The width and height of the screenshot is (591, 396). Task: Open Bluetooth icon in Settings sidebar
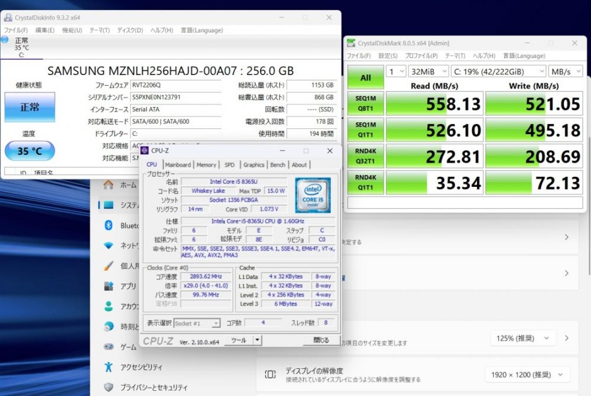(x=109, y=225)
